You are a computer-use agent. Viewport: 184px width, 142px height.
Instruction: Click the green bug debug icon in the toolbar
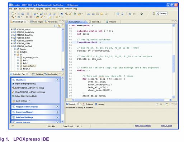[x=75, y=14]
